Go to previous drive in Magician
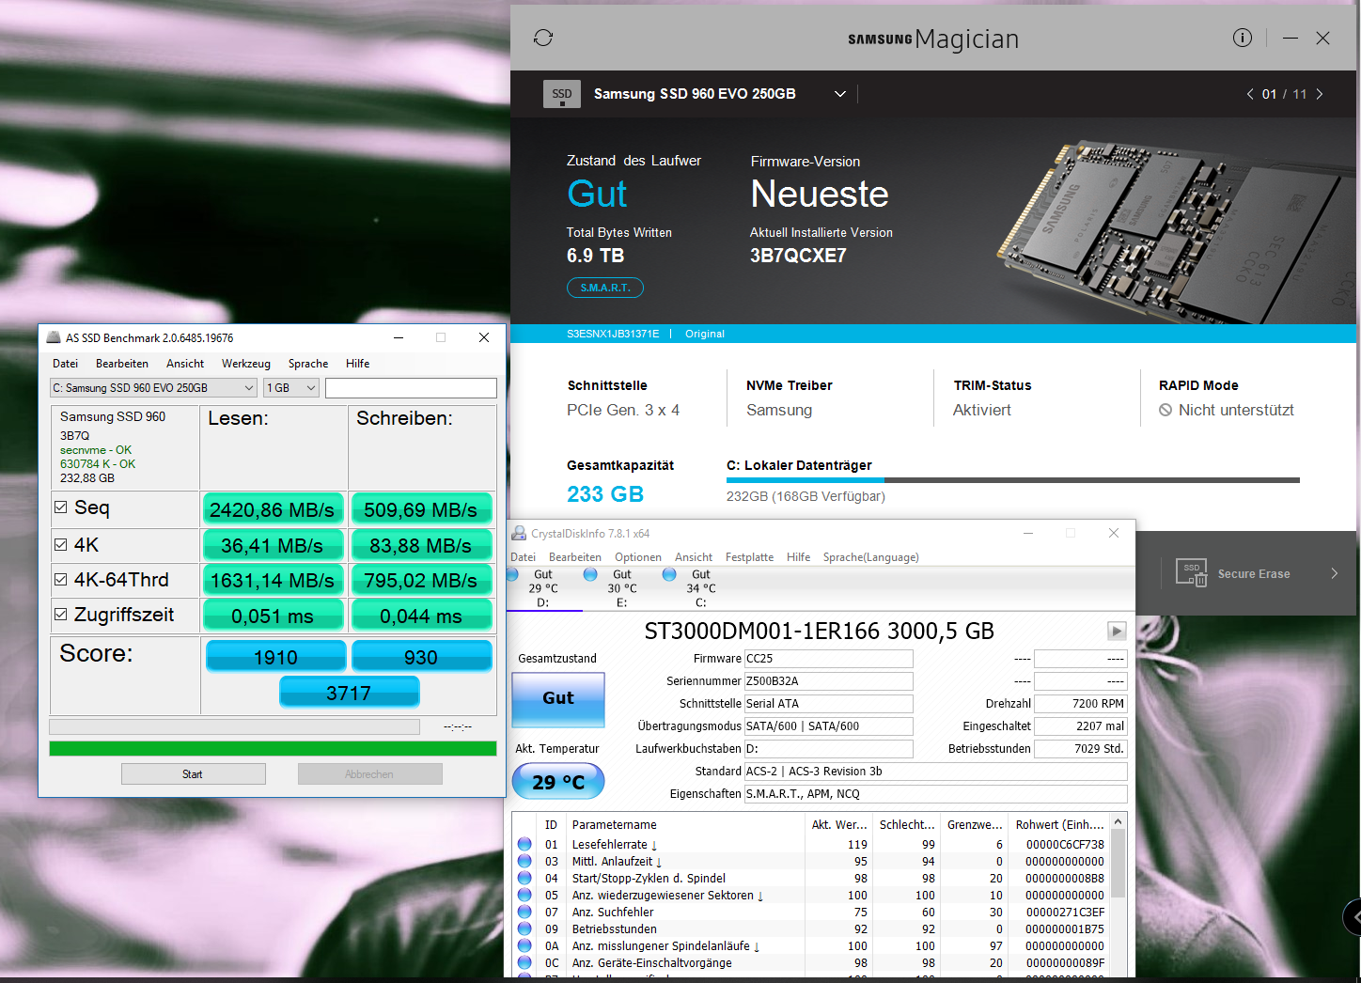Viewport: 1361px width, 983px height. (1250, 94)
